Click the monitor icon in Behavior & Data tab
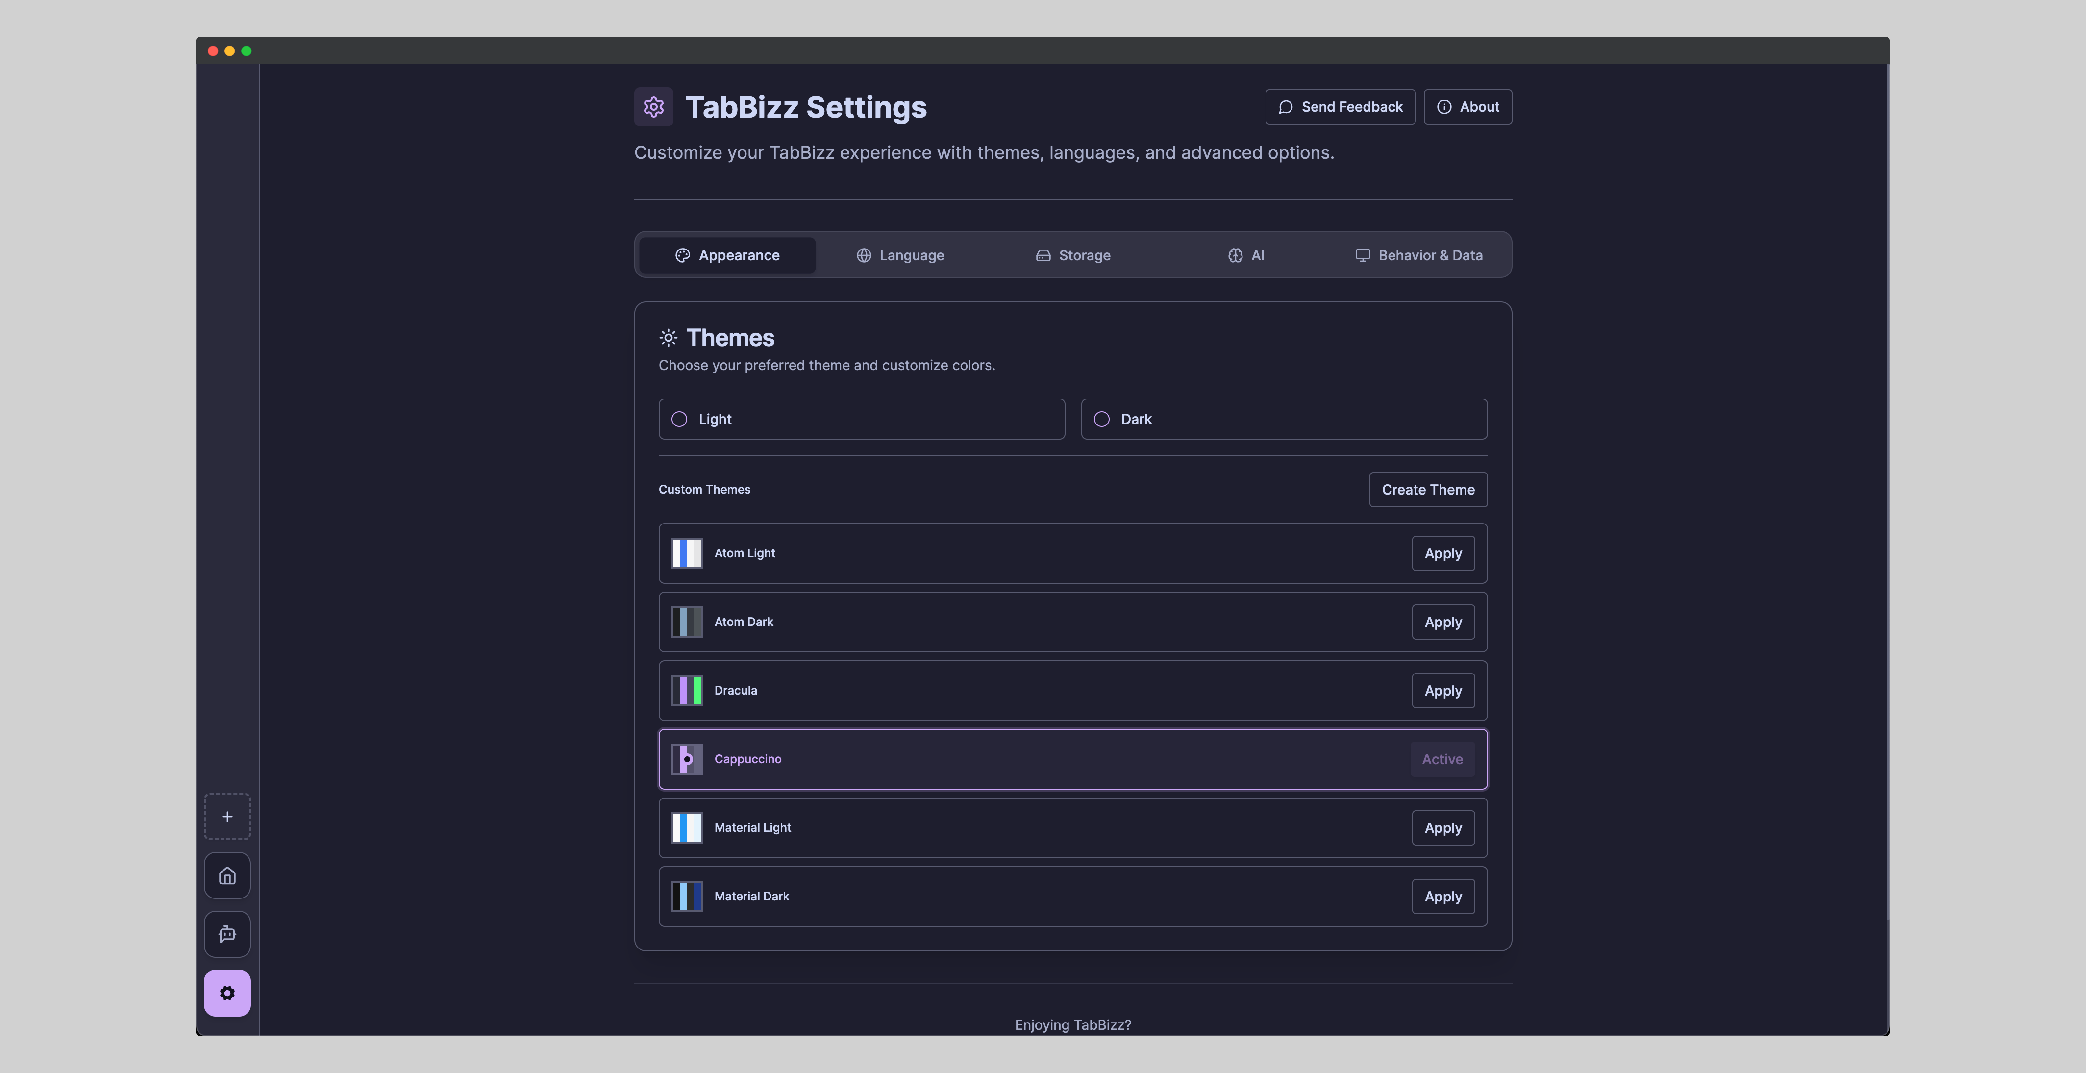 click(1363, 255)
